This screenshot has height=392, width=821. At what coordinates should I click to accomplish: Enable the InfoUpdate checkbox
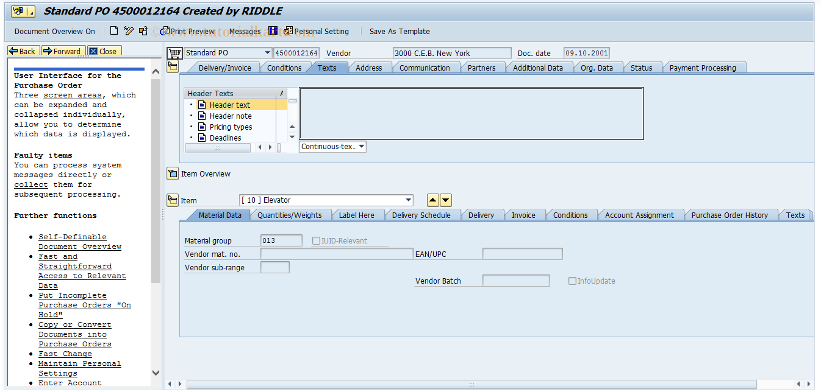pyautogui.click(x=572, y=281)
